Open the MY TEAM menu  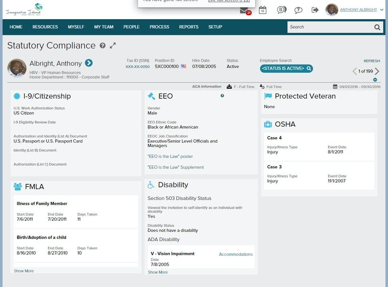[x=104, y=27]
